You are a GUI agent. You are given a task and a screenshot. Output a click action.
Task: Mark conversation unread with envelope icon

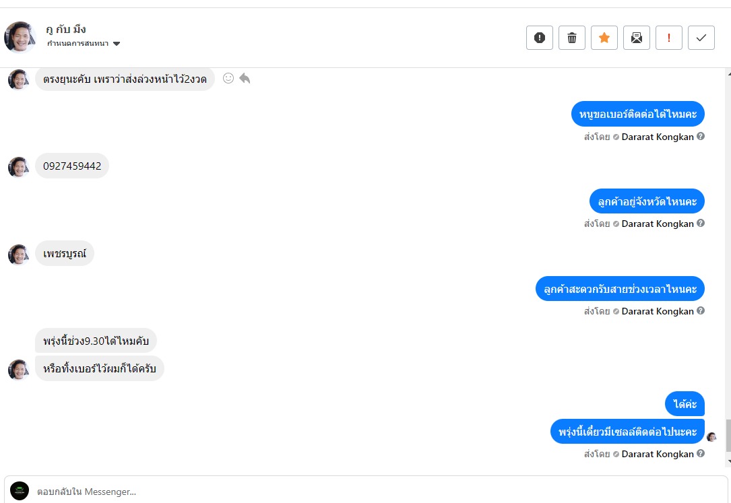point(636,38)
